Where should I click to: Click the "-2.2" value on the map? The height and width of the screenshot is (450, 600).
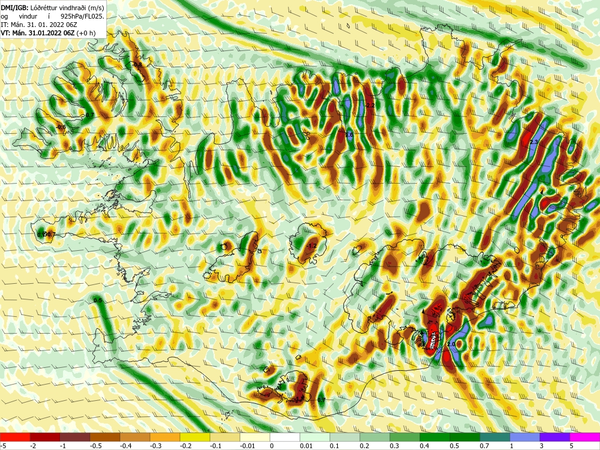click(x=370, y=105)
